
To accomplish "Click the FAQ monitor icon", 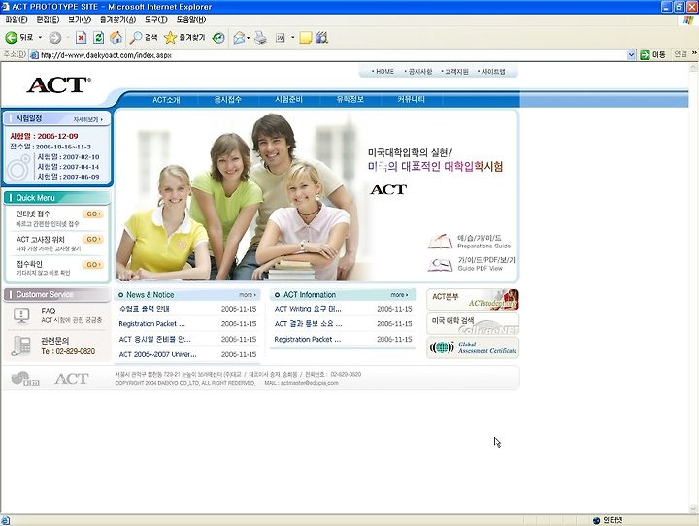I will pyautogui.click(x=21, y=315).
